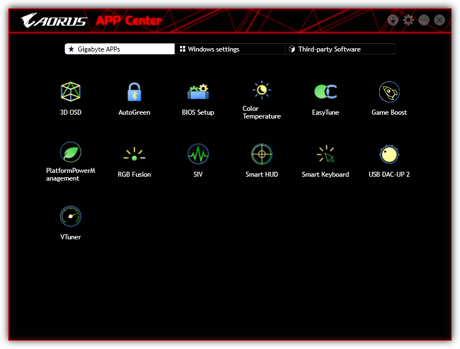
Task: Open the EasyTune application
Action: [x=325, y=92]
